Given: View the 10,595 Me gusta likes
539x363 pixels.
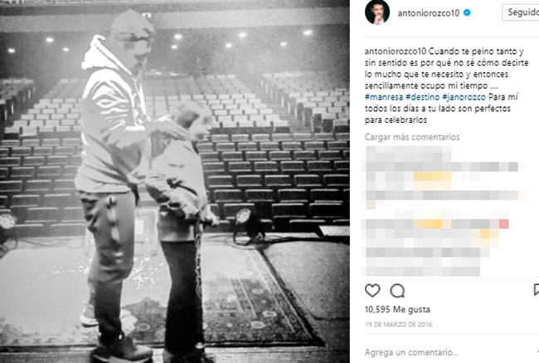Looking at the screenshot, I should 397,309.
